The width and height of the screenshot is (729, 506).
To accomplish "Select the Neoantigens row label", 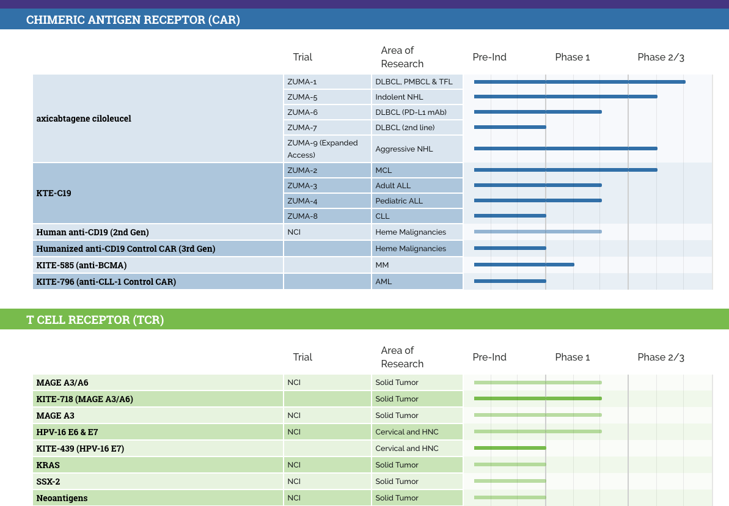I will click(x=158, y=497).
